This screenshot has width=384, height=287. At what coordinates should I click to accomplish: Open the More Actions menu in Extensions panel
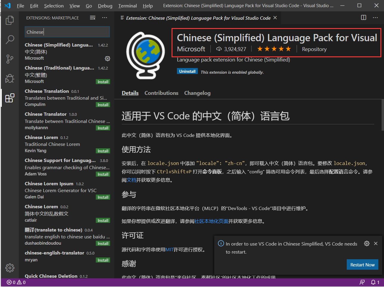[104, 18]
